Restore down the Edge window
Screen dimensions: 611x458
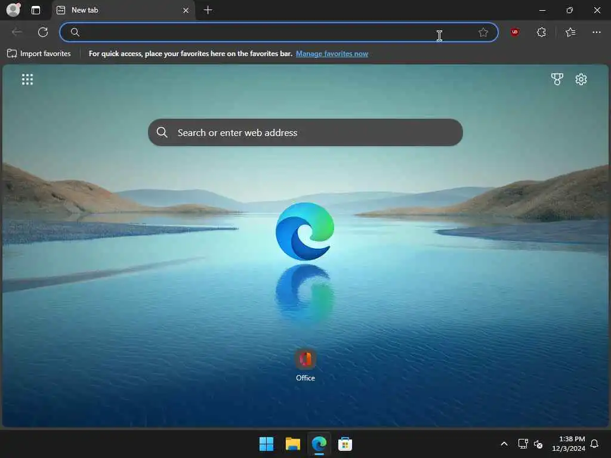[569, 10]
